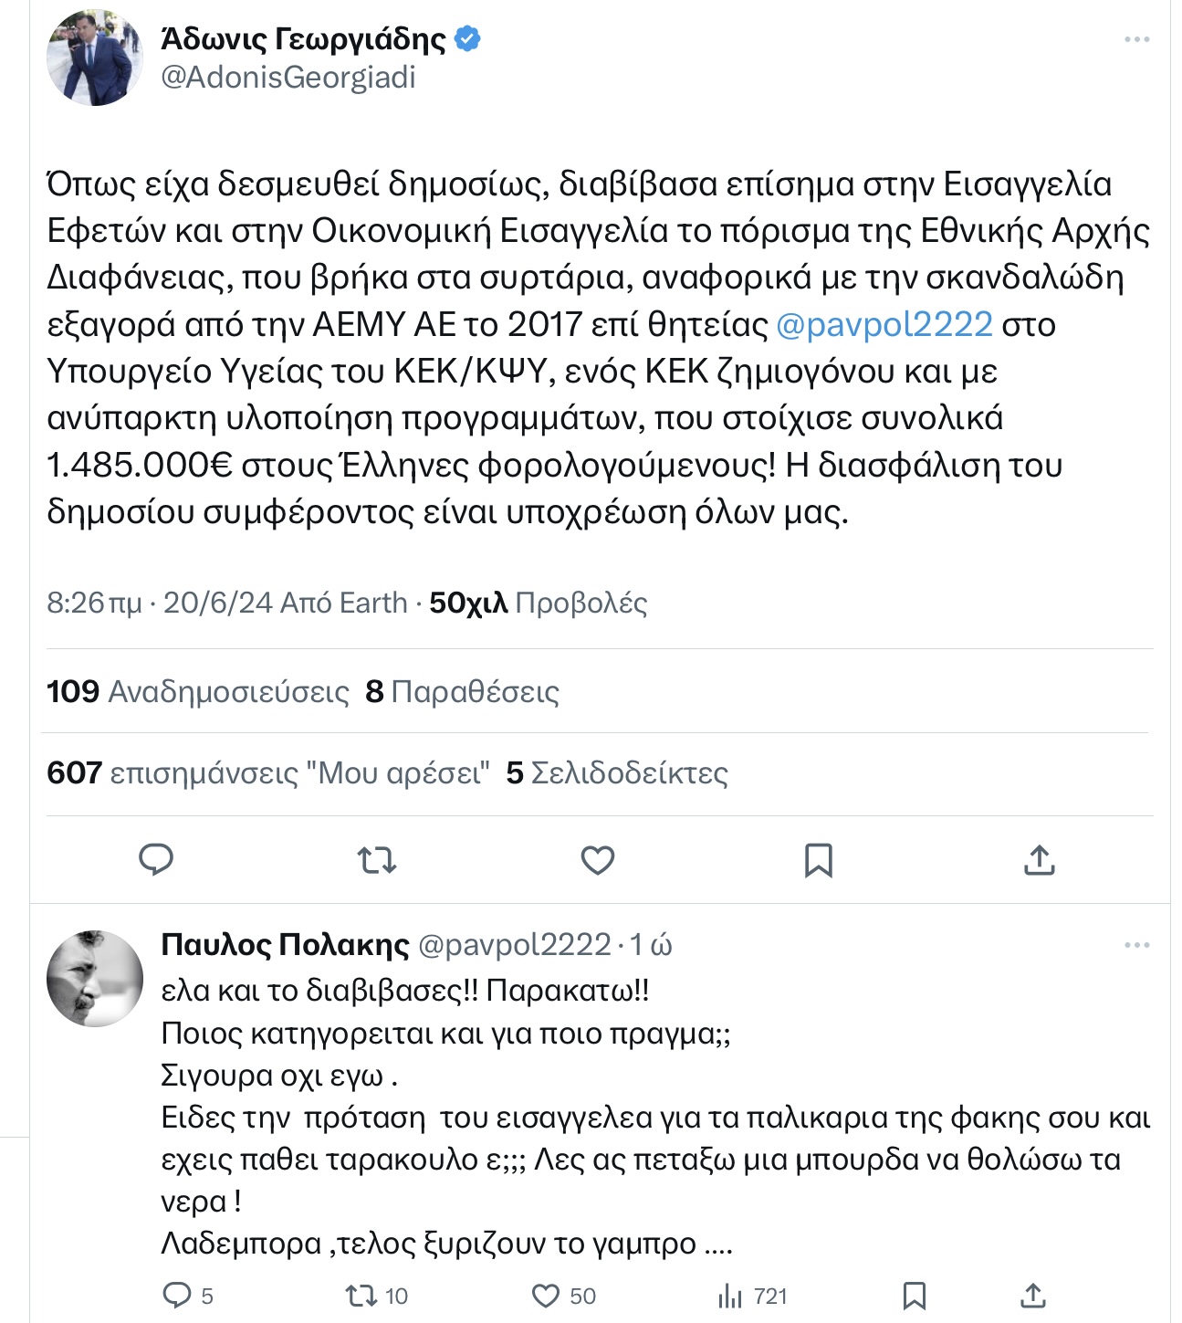The width and height of the screenshot is (1182, 1323).
Task: Reply to Παυλος Πολακης's comment
Action: tap(175, 1296)
